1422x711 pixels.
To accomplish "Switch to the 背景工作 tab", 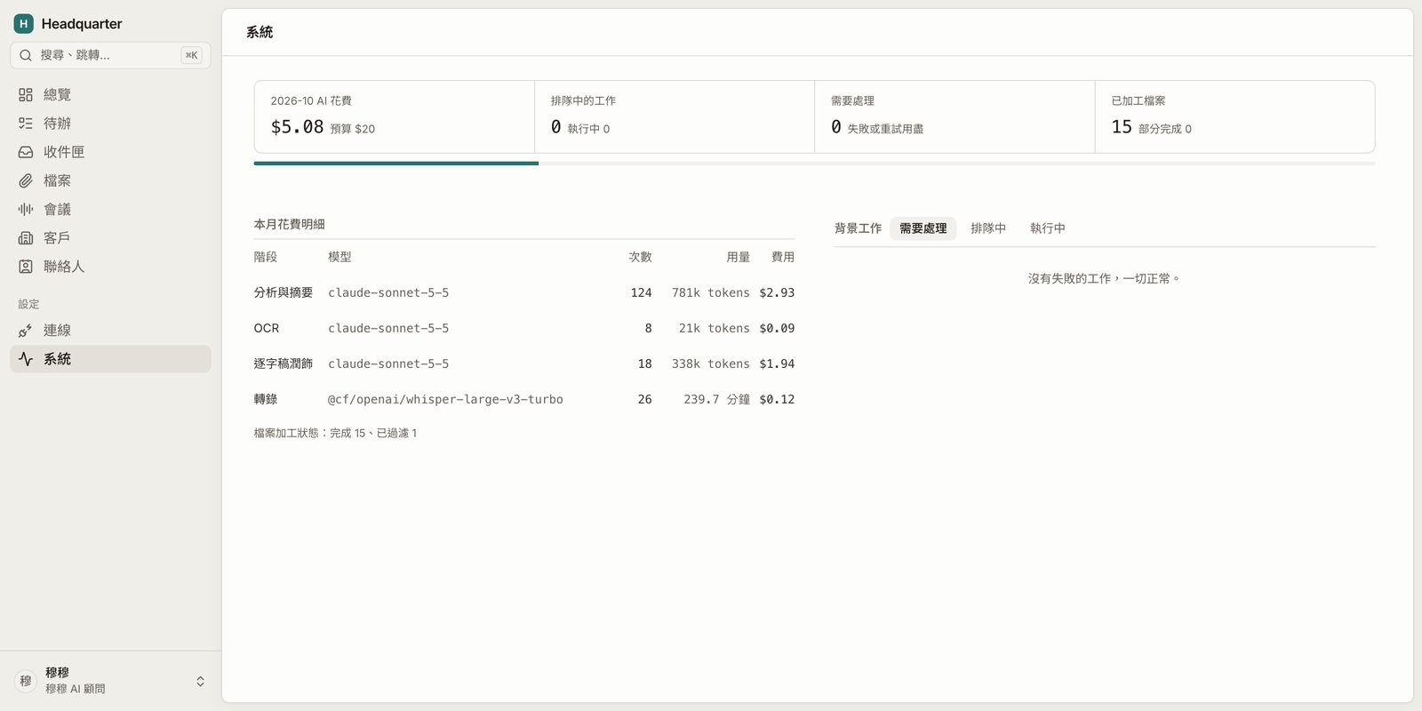I will (859, 228).
